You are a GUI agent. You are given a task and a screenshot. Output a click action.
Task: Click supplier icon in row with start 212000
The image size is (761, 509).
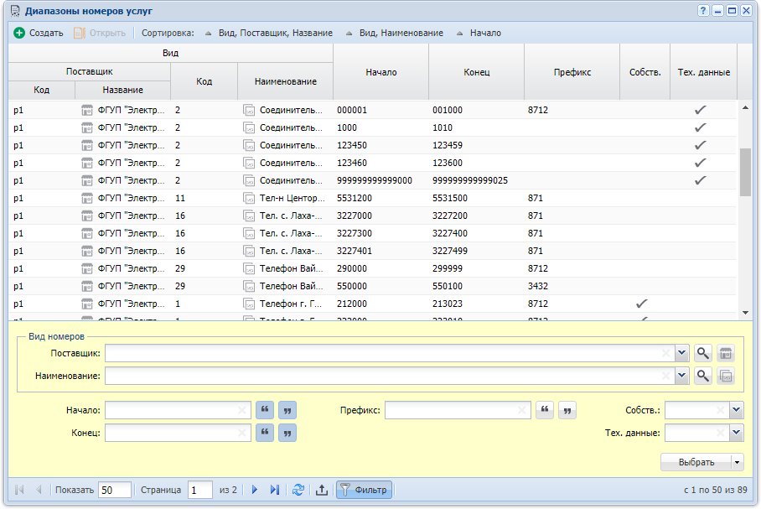click(87, 304)
